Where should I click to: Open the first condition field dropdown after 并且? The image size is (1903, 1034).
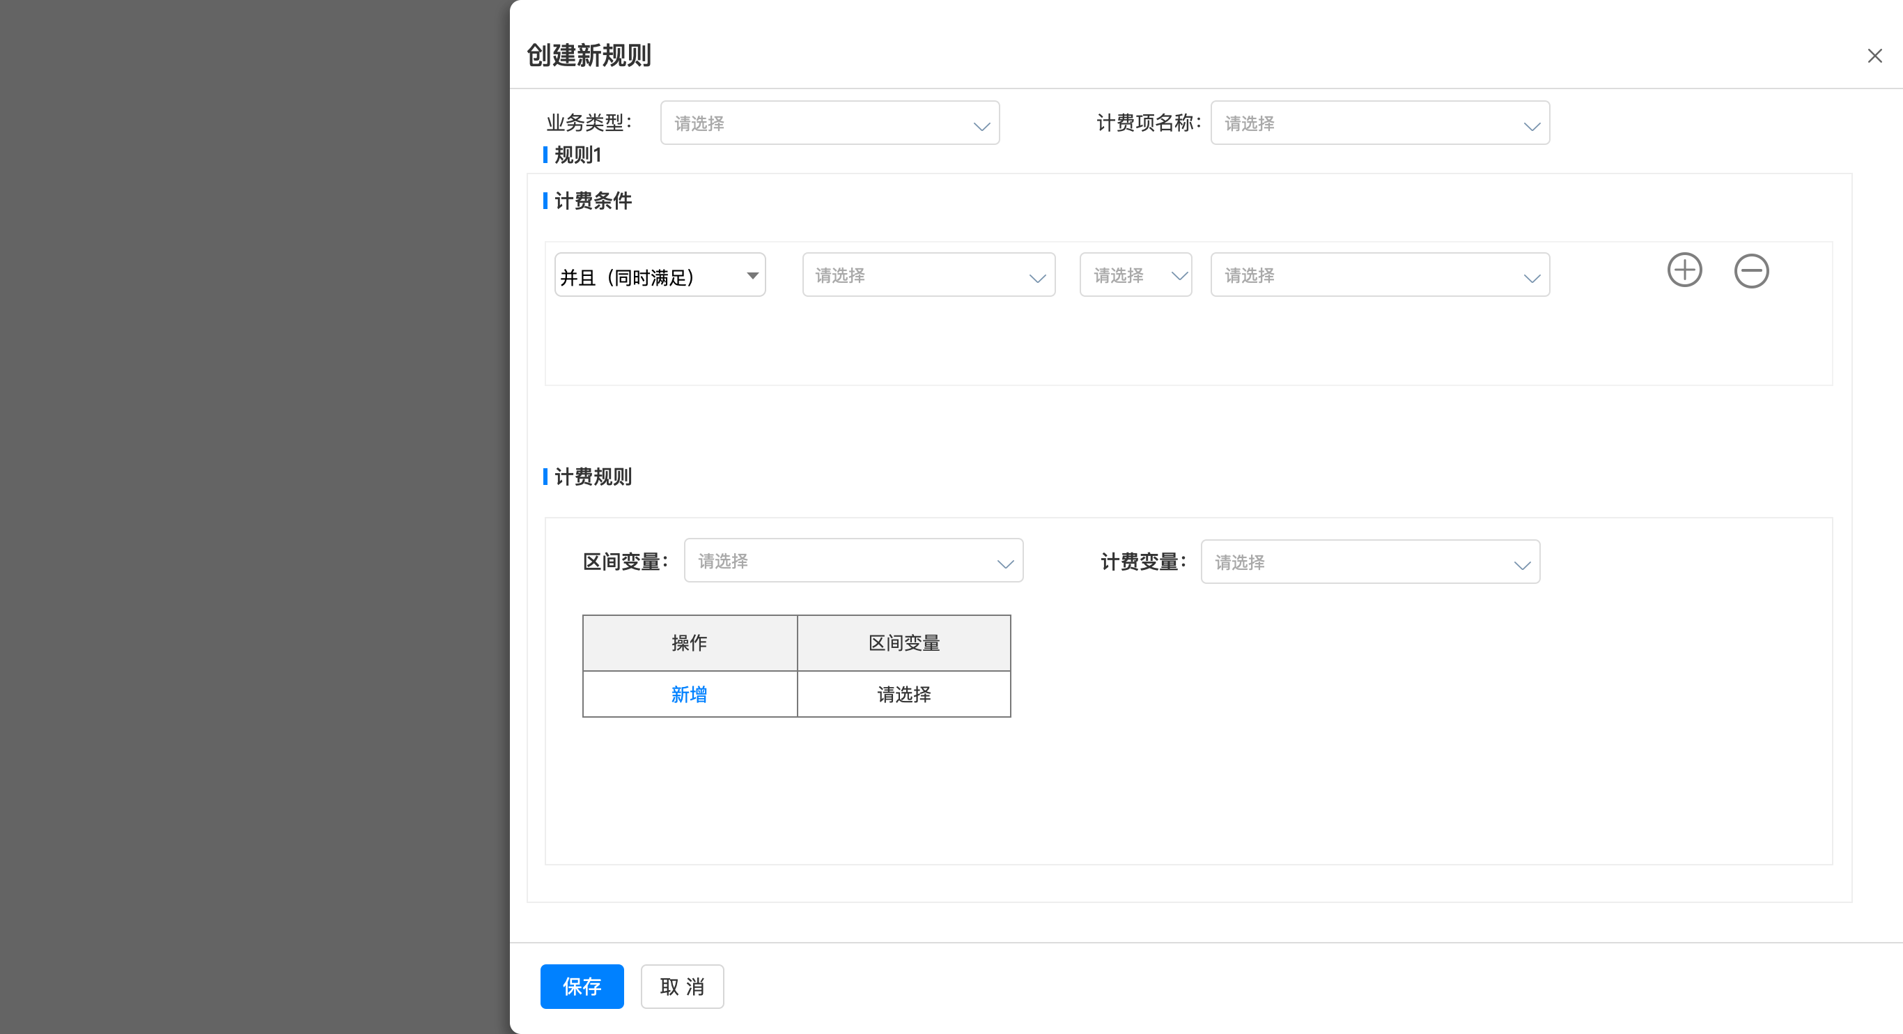[x=929, y=275]
